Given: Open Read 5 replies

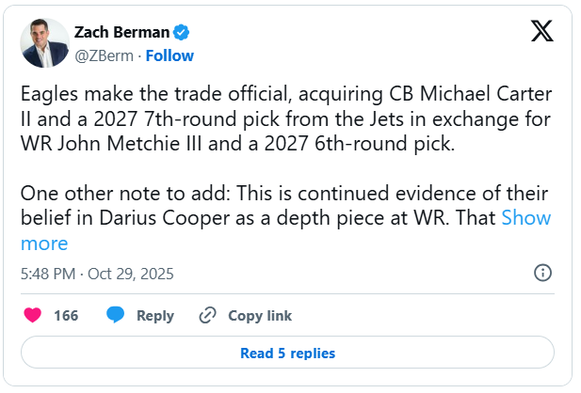Looking at the screenshot, I should [287, 354].
